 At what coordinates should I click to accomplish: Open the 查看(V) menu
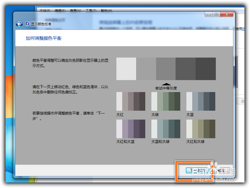[x=76, y=10]
